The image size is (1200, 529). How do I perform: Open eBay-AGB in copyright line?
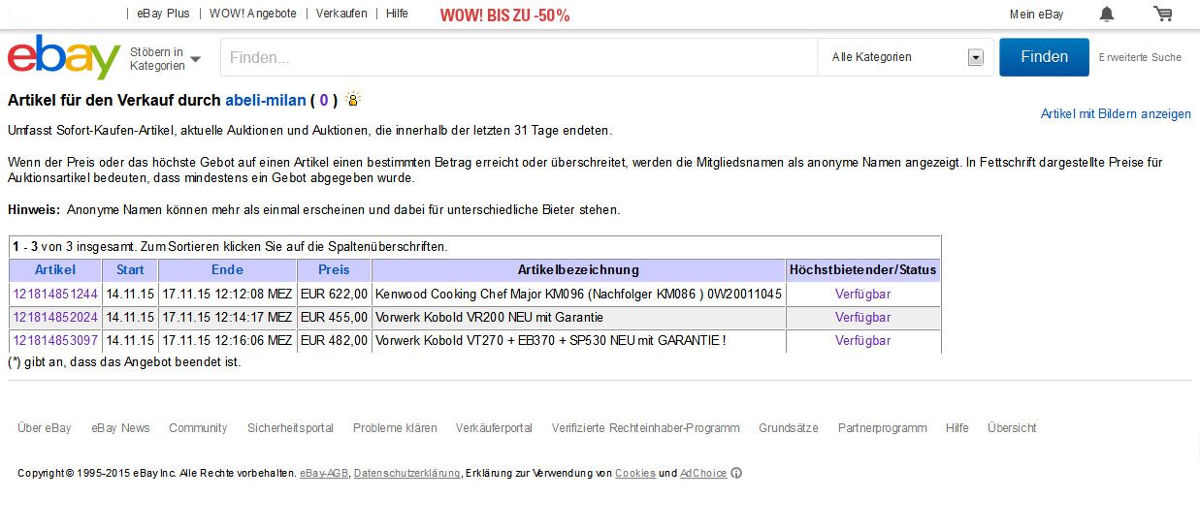[x=324, y=473]
